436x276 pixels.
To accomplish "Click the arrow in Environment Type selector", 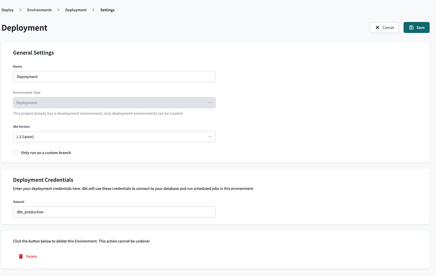I will pos(210,103).
